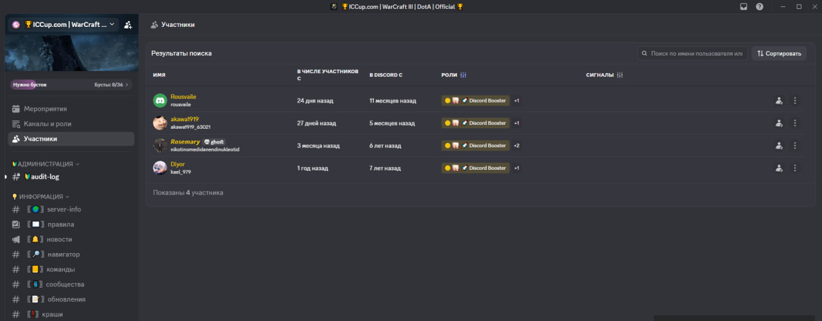Open akawa1919 member name

pos(184,119)
